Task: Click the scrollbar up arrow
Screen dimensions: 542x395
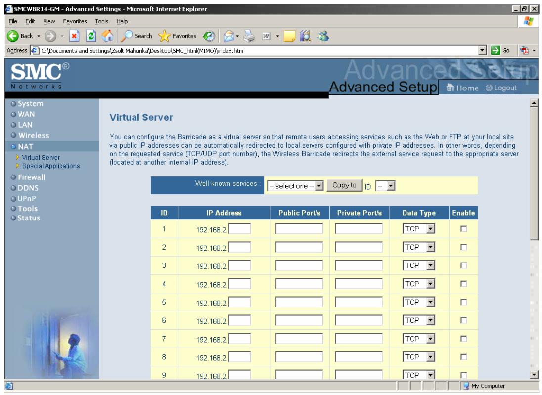Action: pyautogui.click(x=534, y=103)
